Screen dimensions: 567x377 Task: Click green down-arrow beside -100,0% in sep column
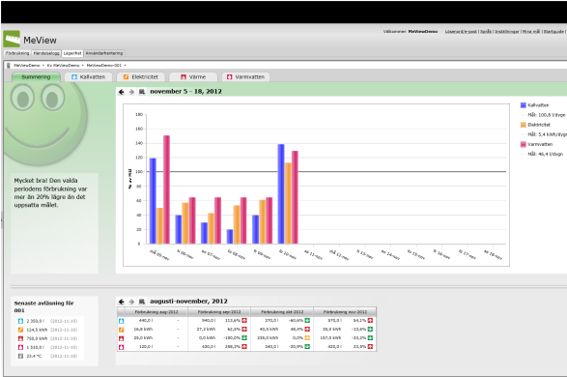pos(244,338)
